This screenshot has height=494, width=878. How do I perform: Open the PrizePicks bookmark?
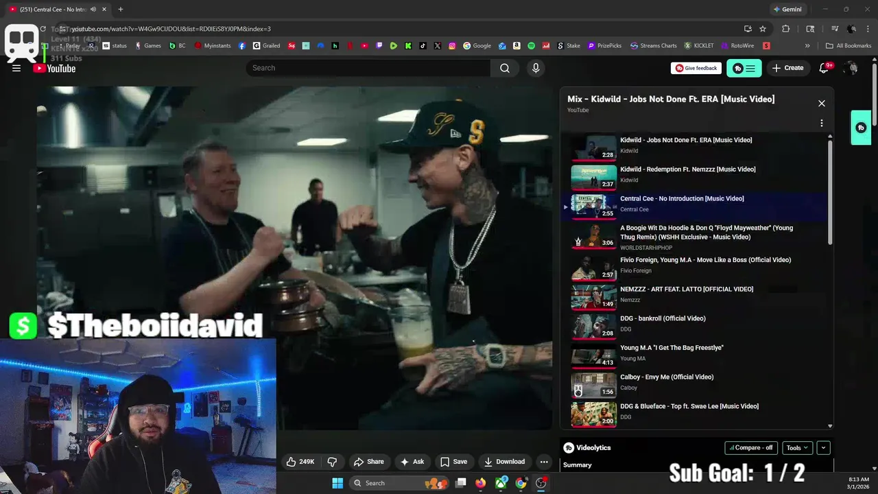[x=605, y=46]
